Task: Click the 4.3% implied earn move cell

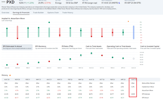Action: [x=27, y=87]
